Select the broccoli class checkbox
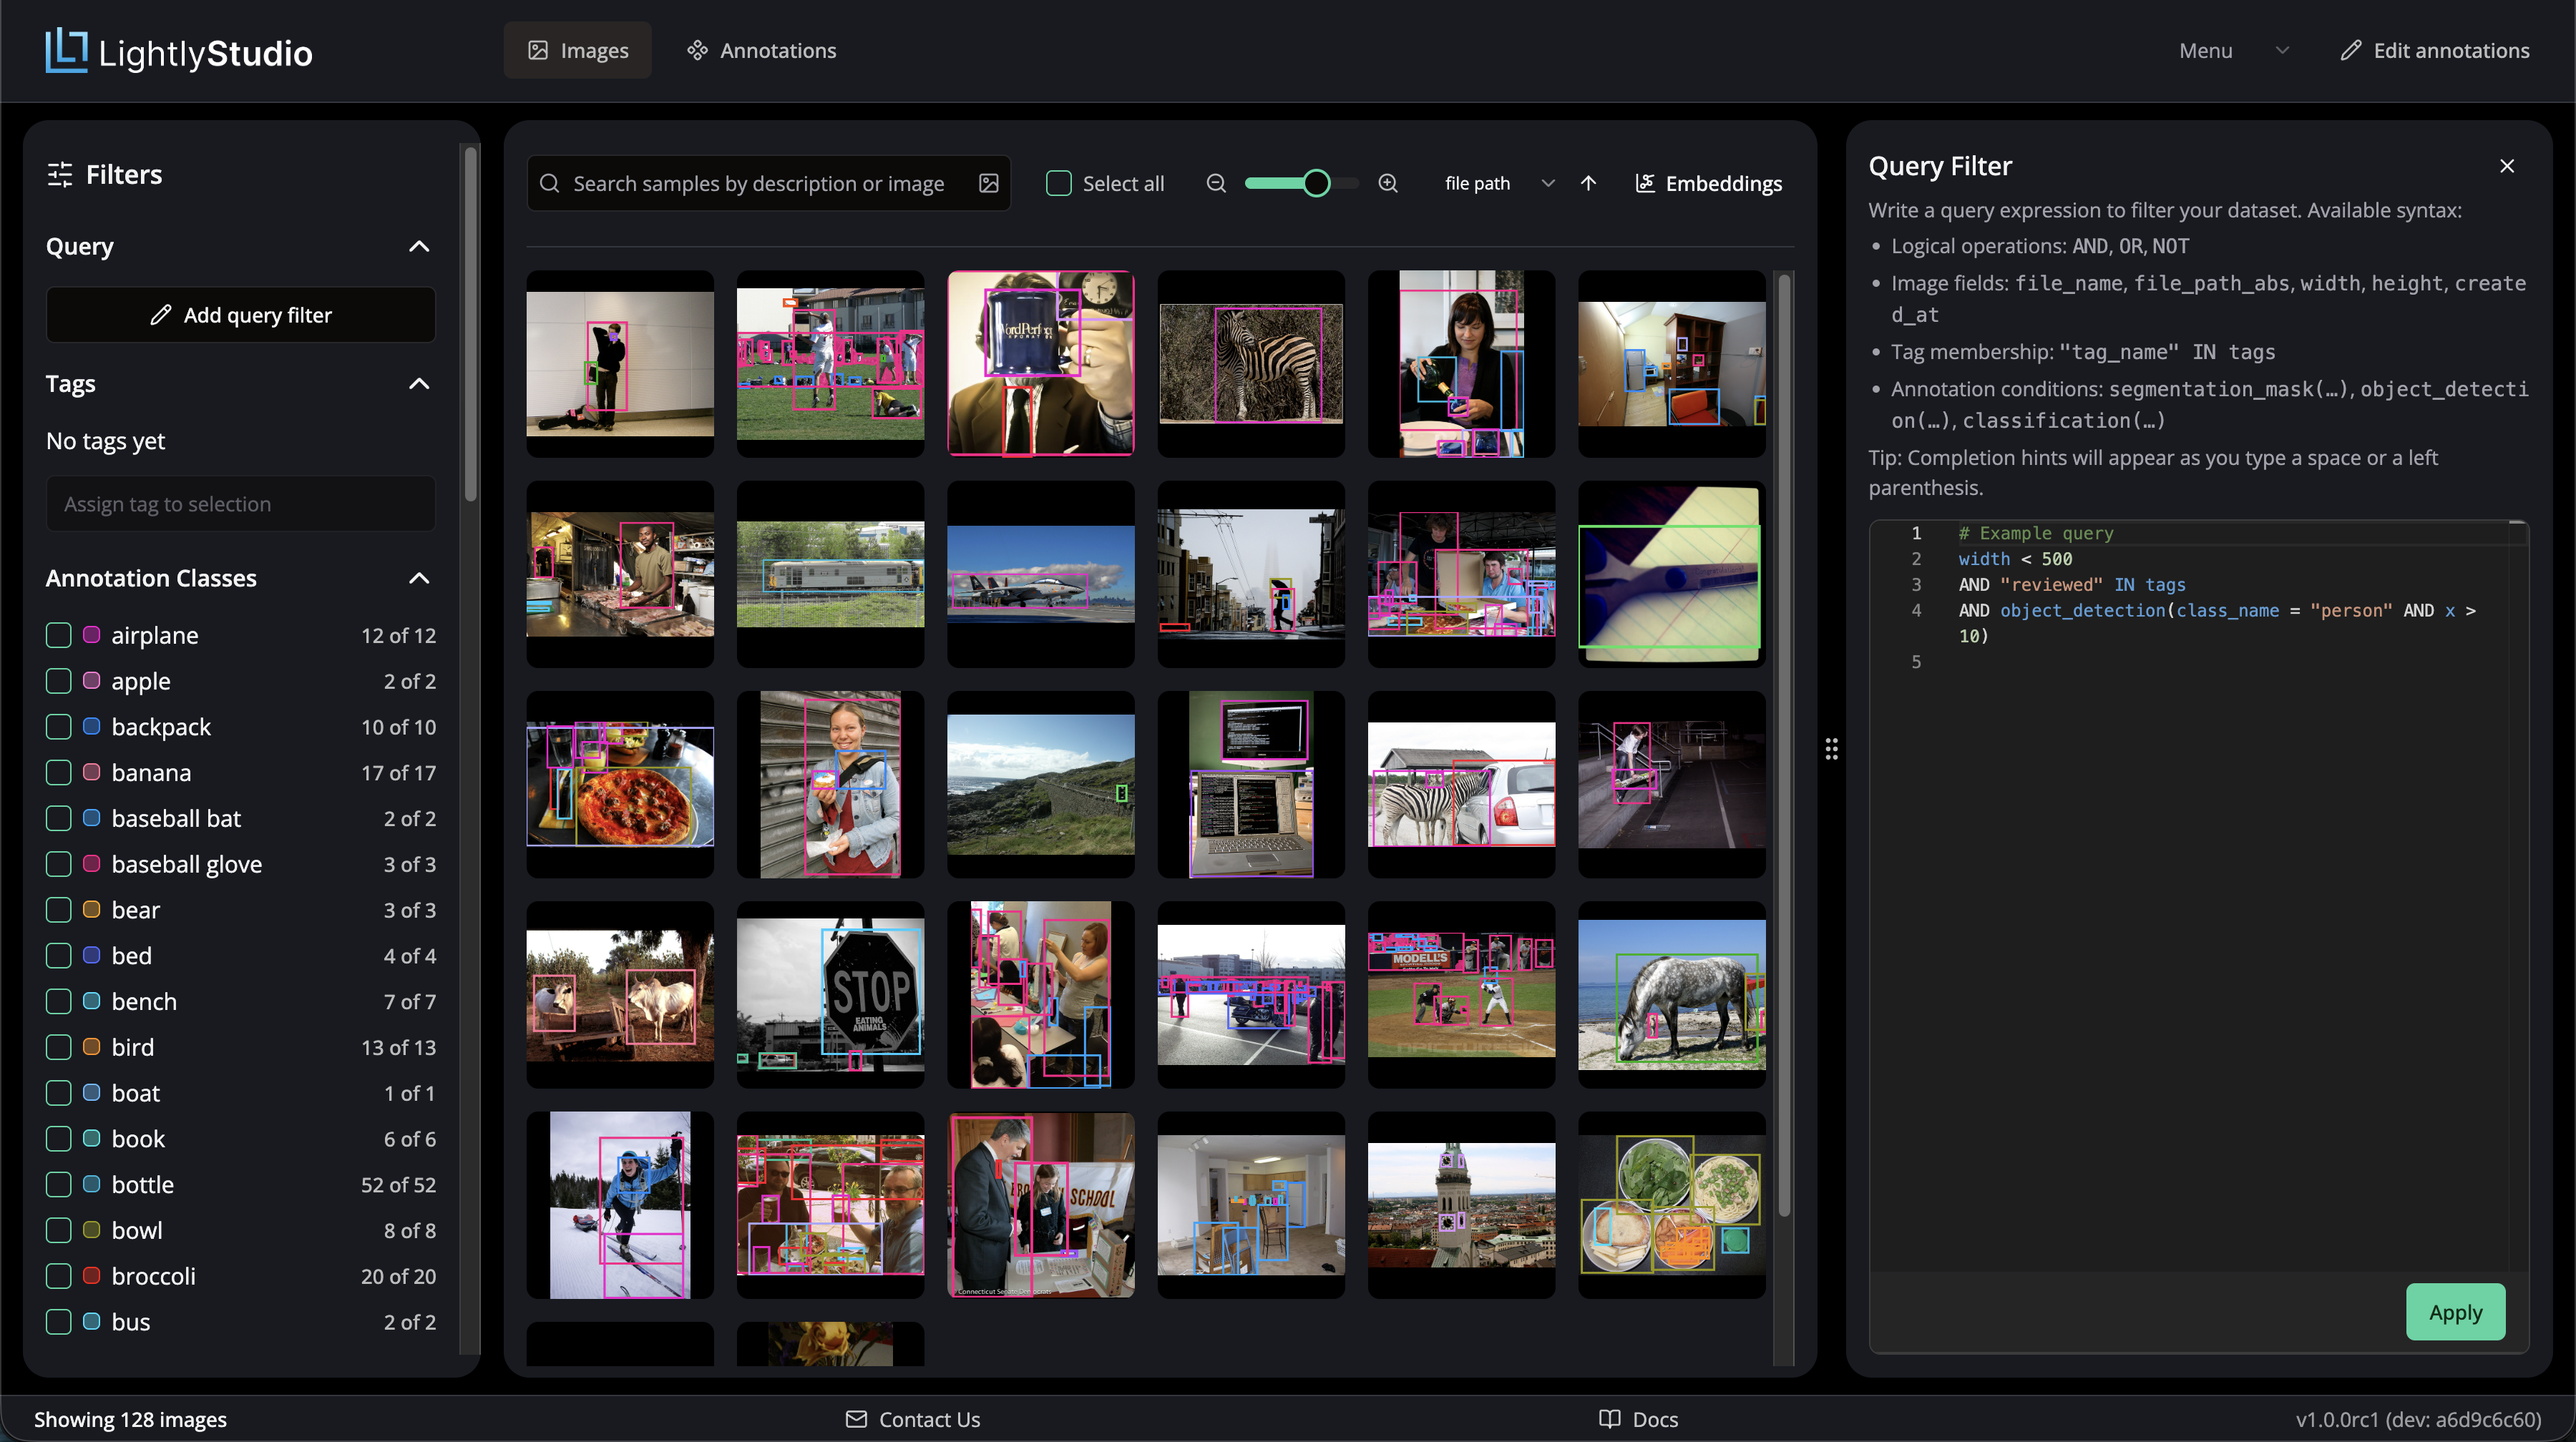The height and width of the screenshot is (1442, 2576). click(x=59, y=1275)
